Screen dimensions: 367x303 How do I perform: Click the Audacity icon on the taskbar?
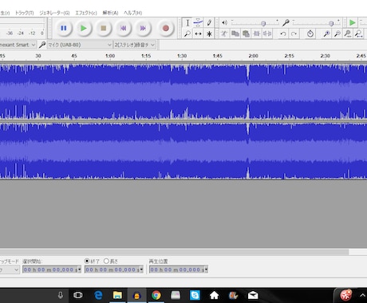pyautogui.click(x=136, y=295)
